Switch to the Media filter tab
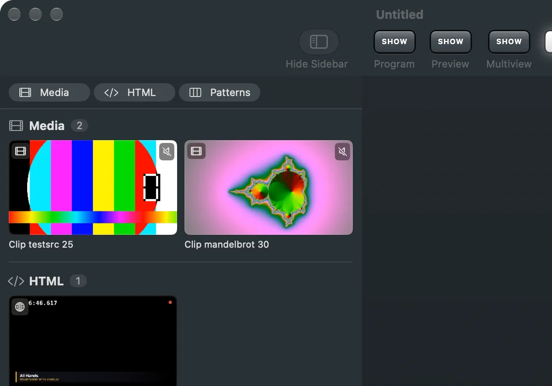This screenshot has width=552, height=386. [x=49, y=92]
